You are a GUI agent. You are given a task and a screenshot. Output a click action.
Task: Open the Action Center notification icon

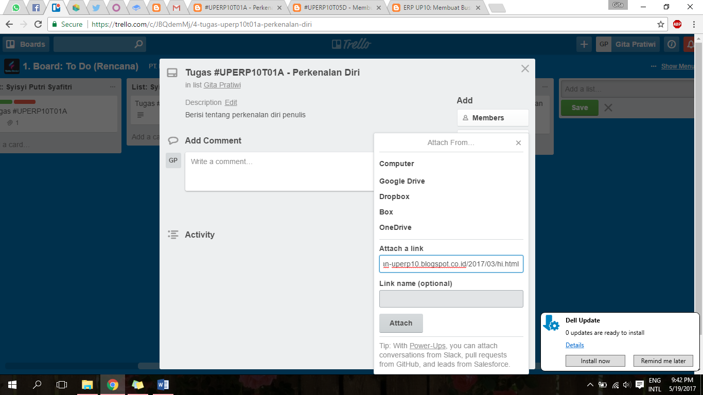click(640, 384)
